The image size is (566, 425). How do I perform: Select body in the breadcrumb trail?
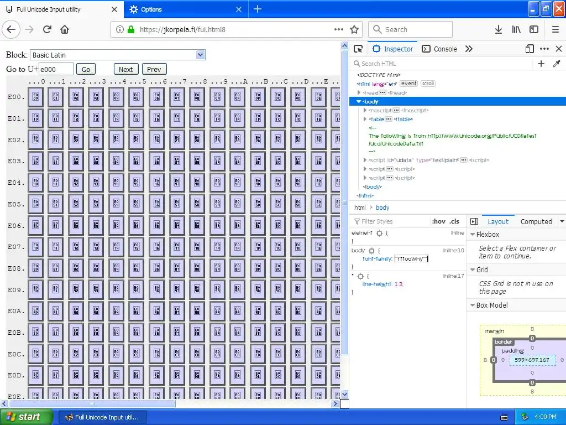point(382,208)
